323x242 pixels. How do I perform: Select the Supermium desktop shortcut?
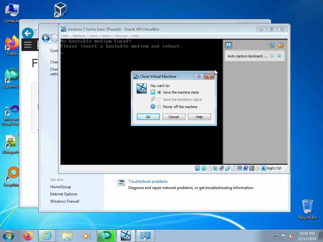point(11,78)
